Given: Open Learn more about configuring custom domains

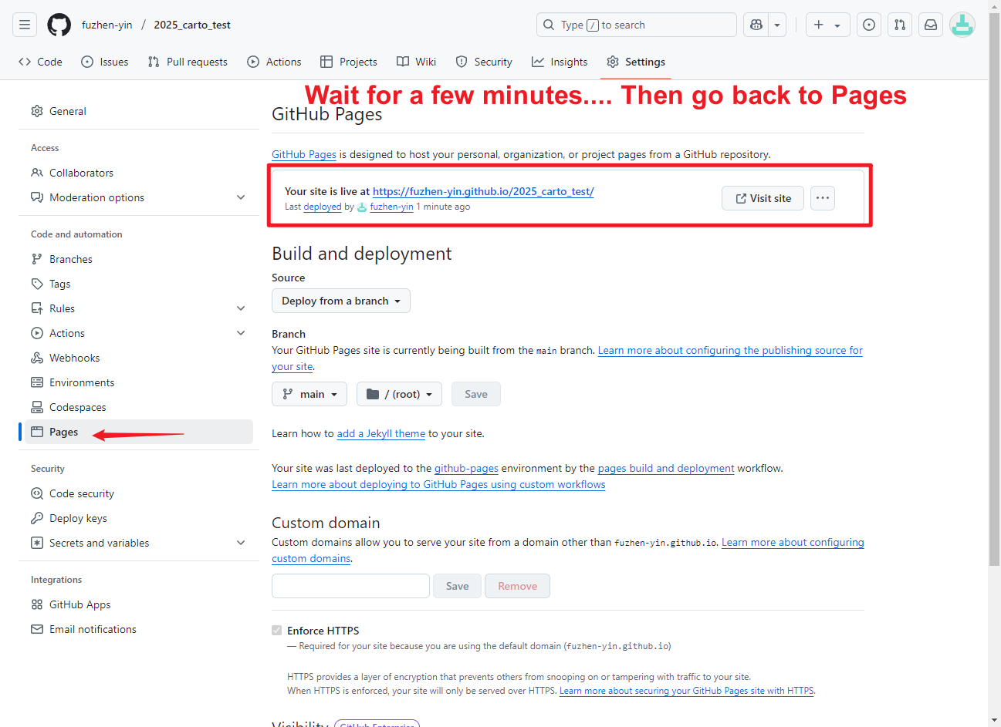Looking at the screenshot, I should [x=793, y=542].
